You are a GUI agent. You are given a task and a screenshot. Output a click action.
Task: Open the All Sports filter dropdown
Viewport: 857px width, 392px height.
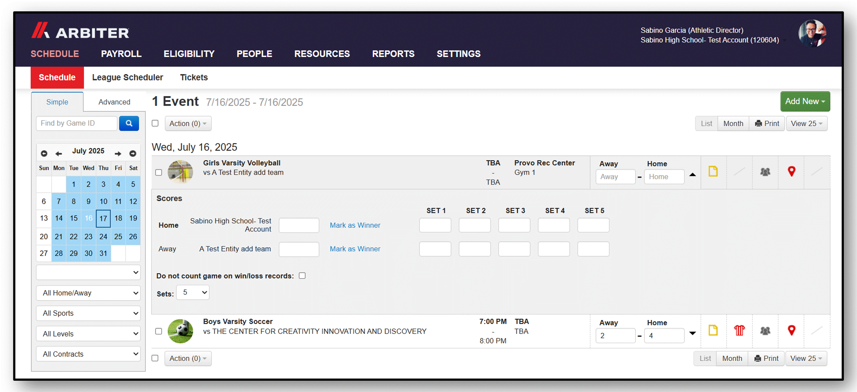[88, 313]
